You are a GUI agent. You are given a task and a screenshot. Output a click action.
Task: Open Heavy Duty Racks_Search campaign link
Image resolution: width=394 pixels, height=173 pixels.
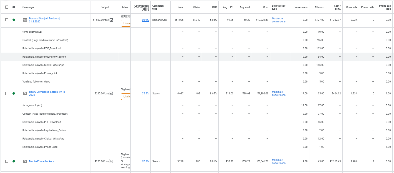click(x=47, y=93)
